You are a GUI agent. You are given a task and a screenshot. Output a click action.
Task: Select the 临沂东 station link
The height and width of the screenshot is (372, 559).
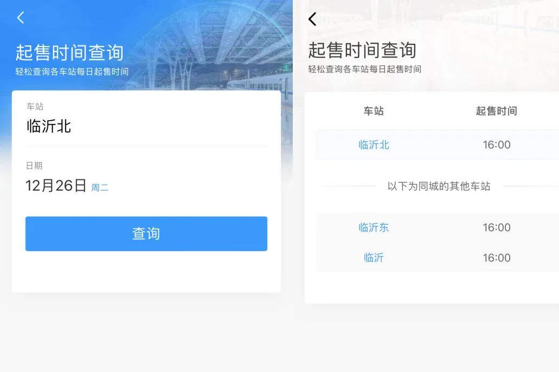[374, 227]
